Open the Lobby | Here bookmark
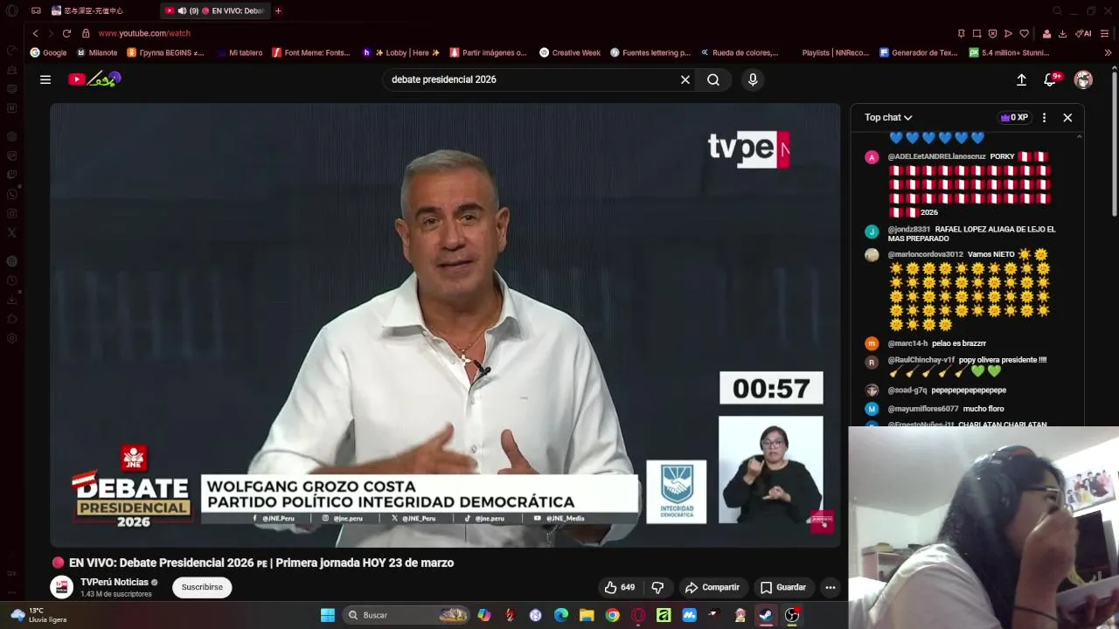The image size is (1119, 629). point(401,52)
